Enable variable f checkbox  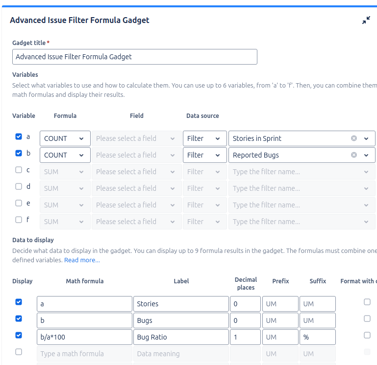(x=19, y=220)
